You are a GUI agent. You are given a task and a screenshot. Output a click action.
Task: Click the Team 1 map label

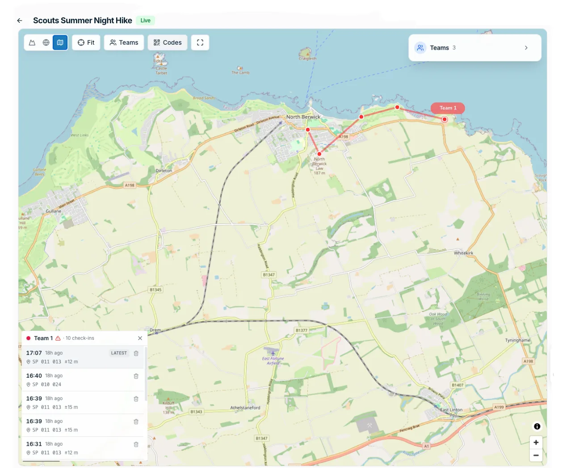[x=448, y=108]
